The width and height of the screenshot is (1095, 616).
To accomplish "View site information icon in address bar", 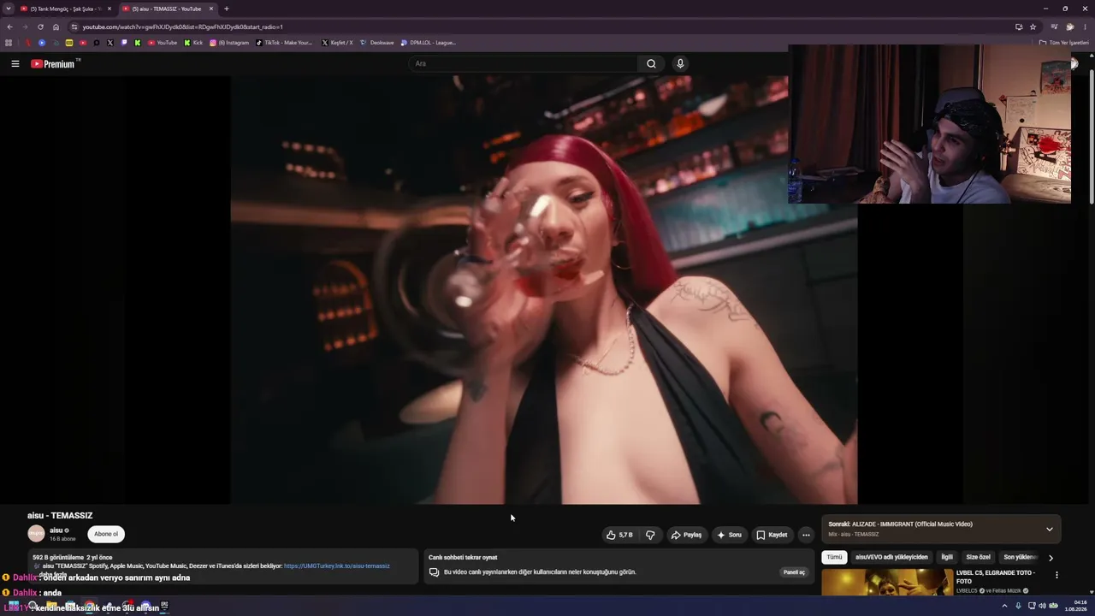I will coord(74,27).
